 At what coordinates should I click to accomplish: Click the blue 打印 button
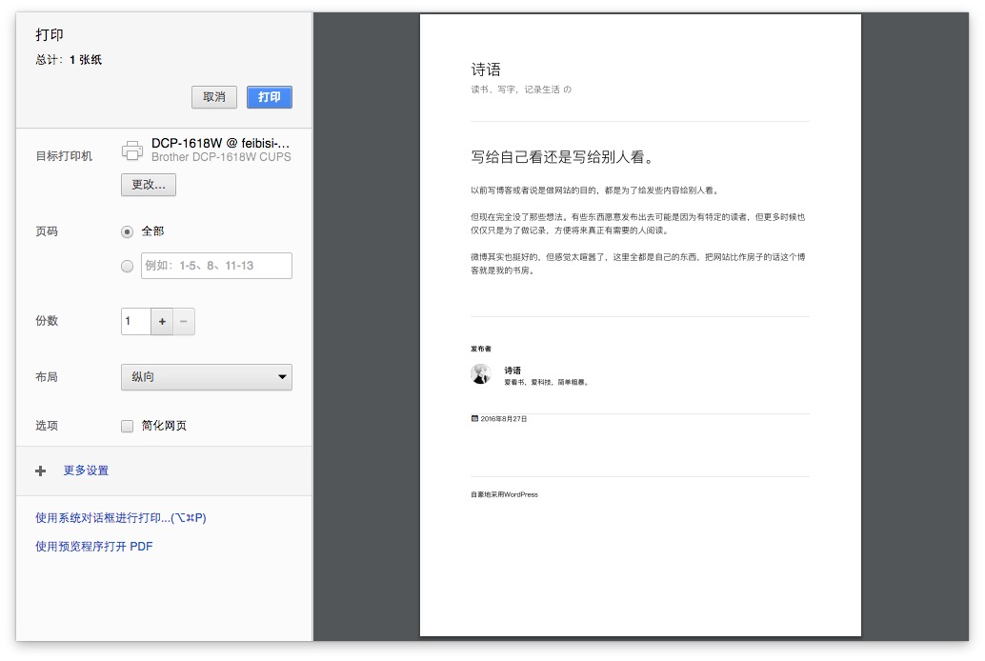(269, 97)
